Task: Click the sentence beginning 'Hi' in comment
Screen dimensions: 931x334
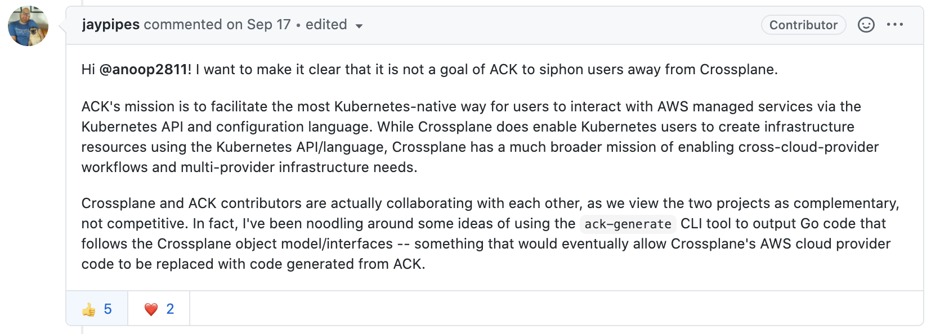Action: (429, 69)
